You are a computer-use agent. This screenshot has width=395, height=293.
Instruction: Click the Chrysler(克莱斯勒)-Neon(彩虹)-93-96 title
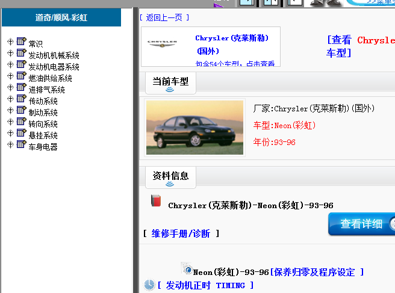[x=250, y=205]
